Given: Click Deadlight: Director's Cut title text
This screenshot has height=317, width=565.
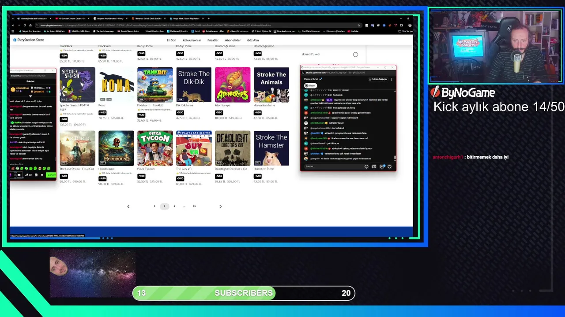Looking at the screenshot, I should pos(230,169).
